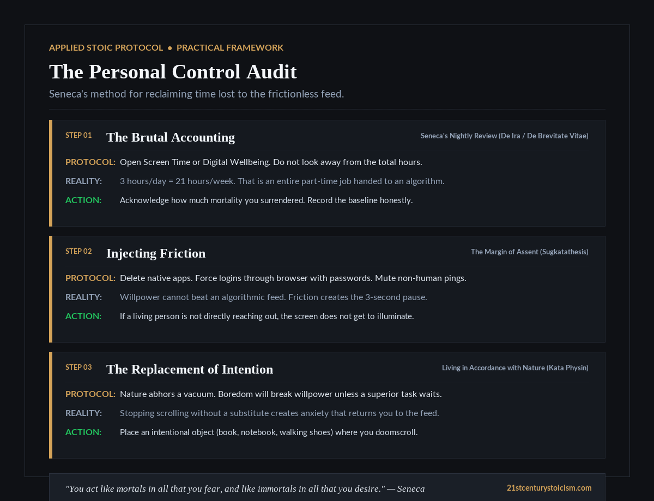Open the 21stcenturystoicism.com link
Viewport: 654px width, 501px height.
549,488
